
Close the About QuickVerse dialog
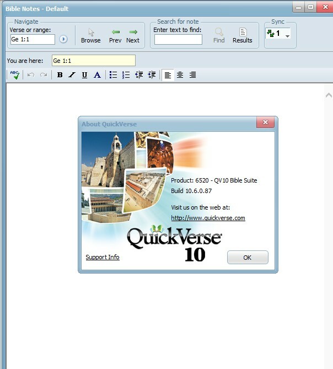tap(265, 122)
